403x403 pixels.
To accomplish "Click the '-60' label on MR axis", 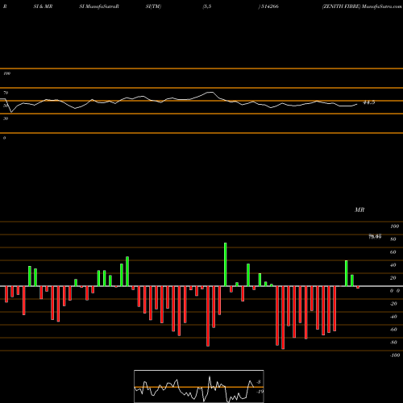I will 393,330.
